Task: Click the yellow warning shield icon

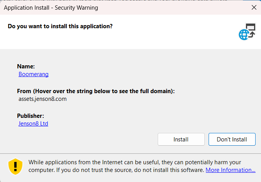Action: 15,166
